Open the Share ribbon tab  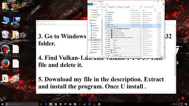102,4
